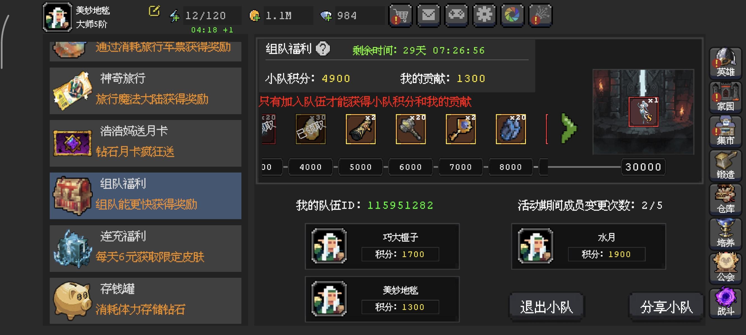Click the 退出小队 button

(546, 307)
